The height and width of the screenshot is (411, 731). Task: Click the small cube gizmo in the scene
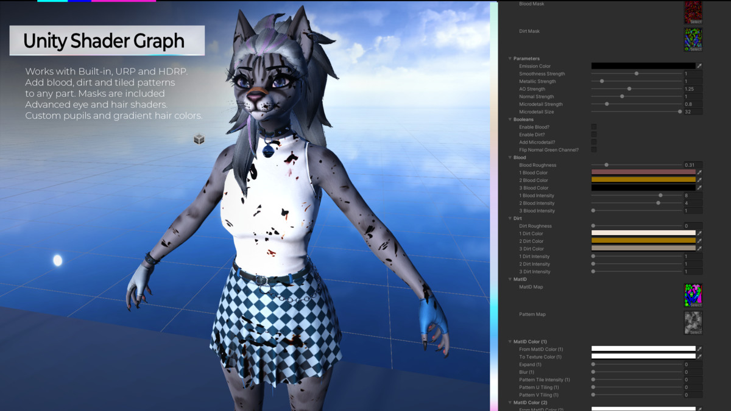199,139
